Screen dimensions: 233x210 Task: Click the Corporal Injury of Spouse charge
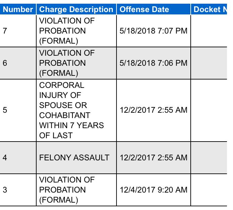(x=71, y=110)
